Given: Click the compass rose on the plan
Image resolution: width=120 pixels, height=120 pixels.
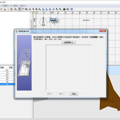Looking at the screenshot, I should pyautogui.click(x=43, y=22).
